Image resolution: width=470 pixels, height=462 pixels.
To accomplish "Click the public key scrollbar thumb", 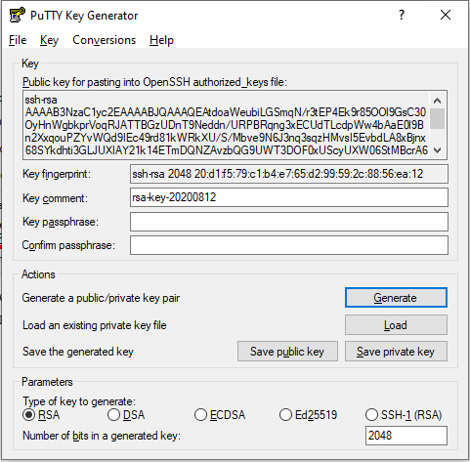I will (438, 118).
